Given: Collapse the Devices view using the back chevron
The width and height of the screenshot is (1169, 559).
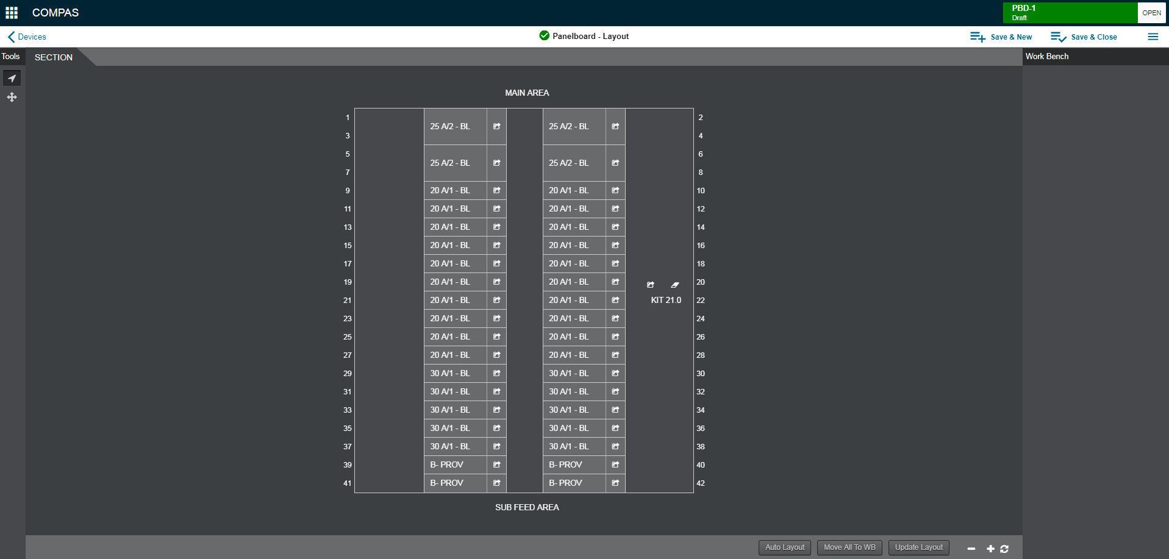Looking at the screenshot, I should 10,37.
